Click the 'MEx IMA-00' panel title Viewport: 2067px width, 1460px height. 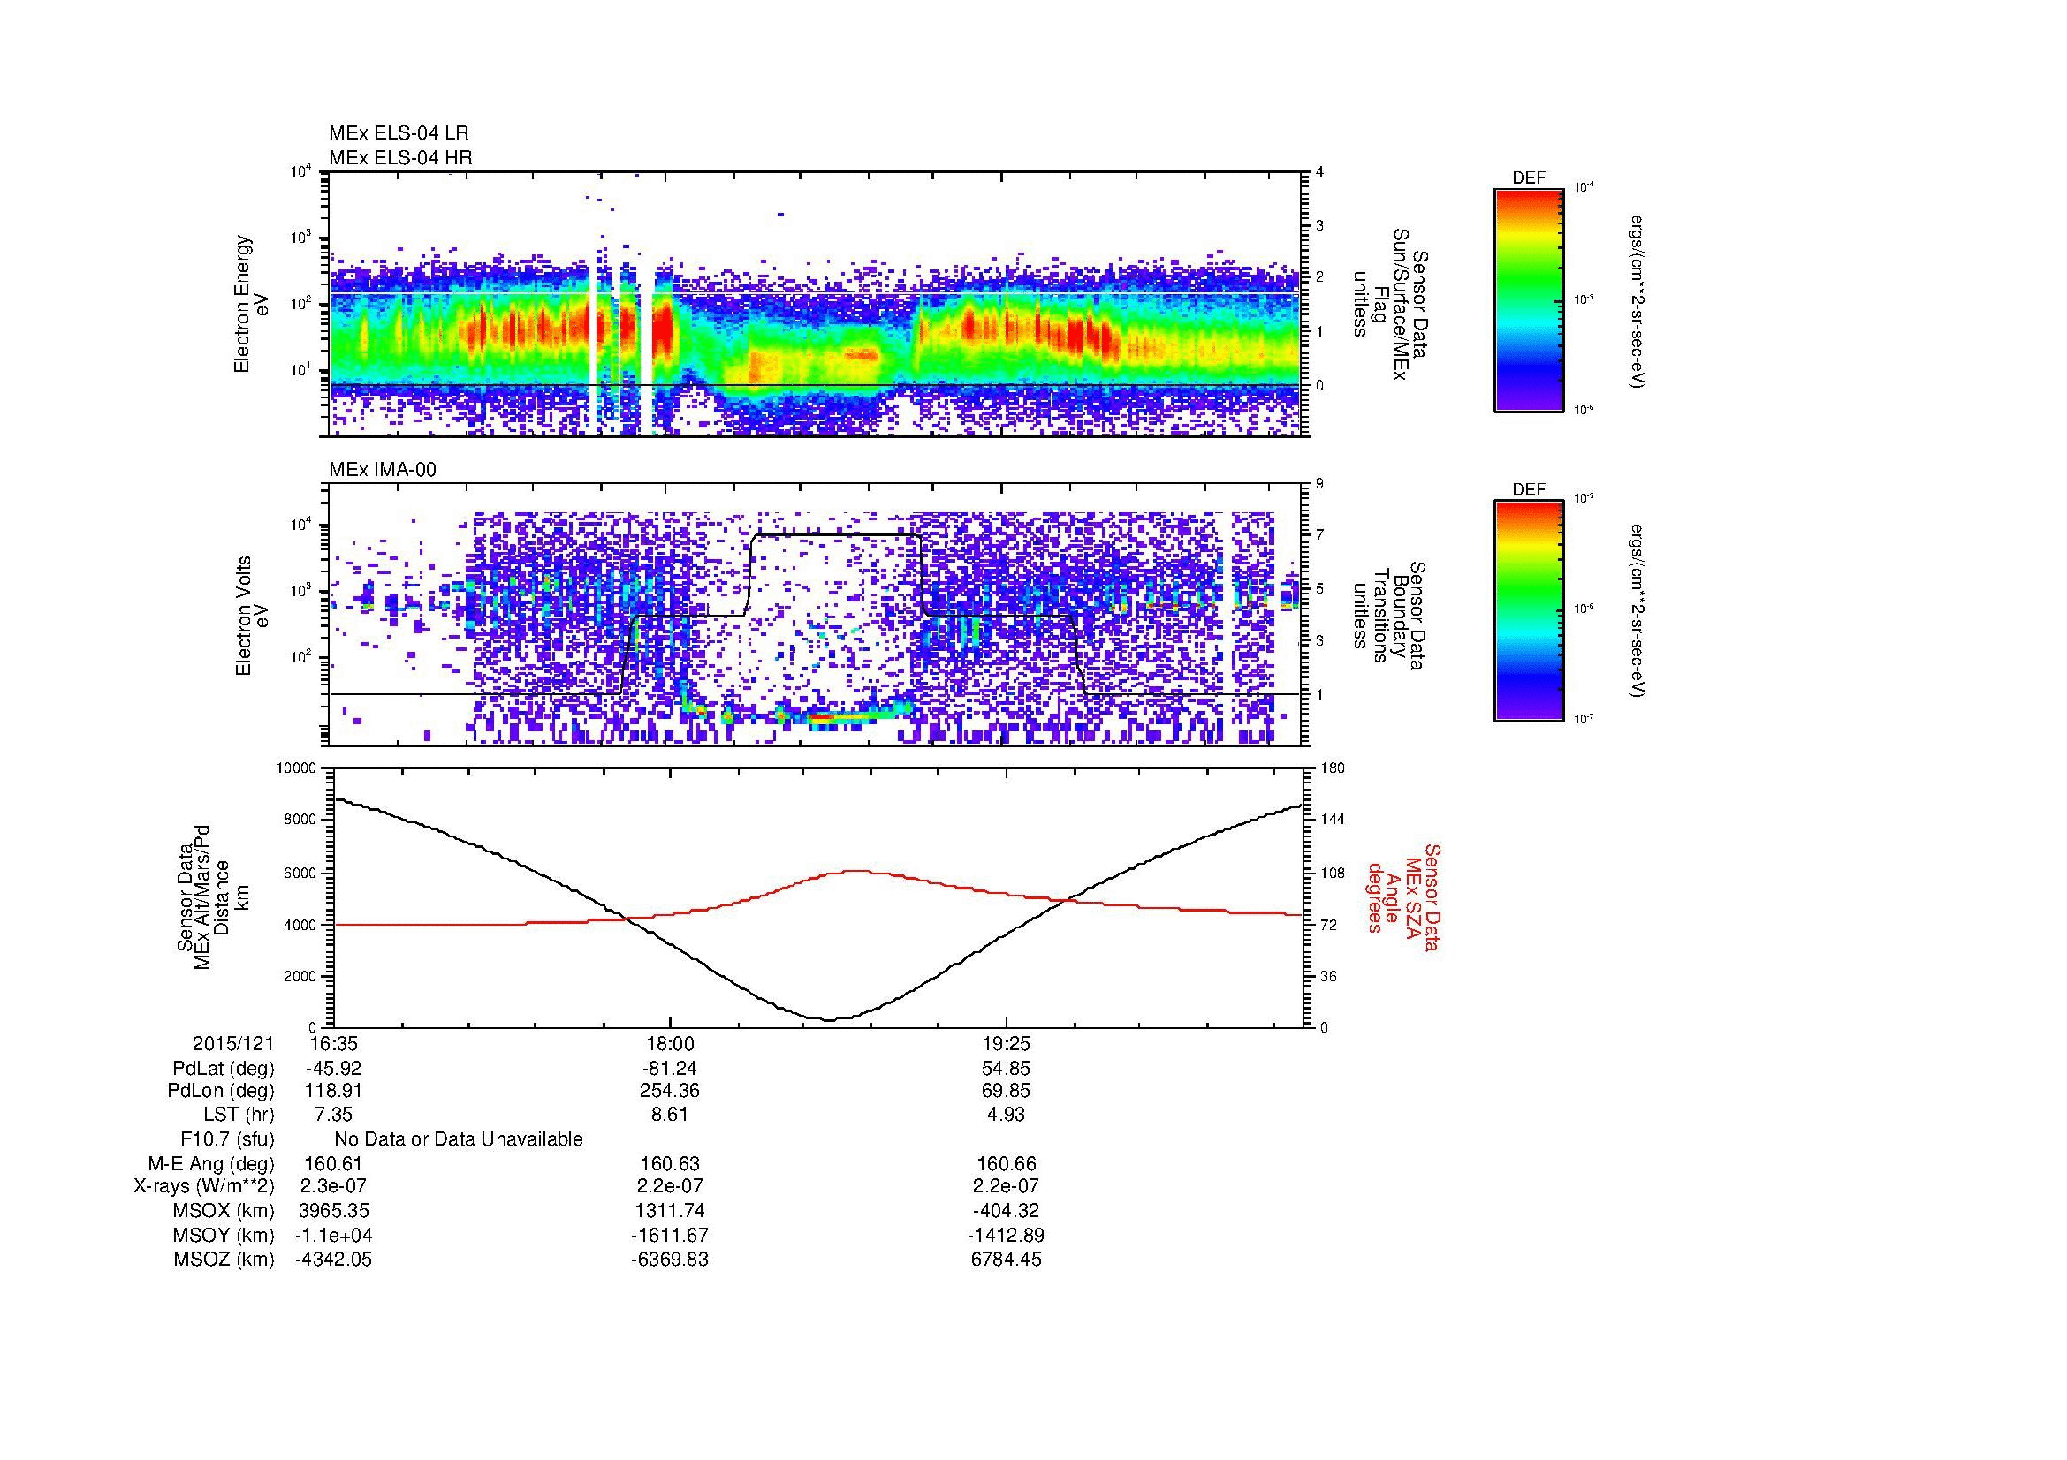tap(383, 470)
